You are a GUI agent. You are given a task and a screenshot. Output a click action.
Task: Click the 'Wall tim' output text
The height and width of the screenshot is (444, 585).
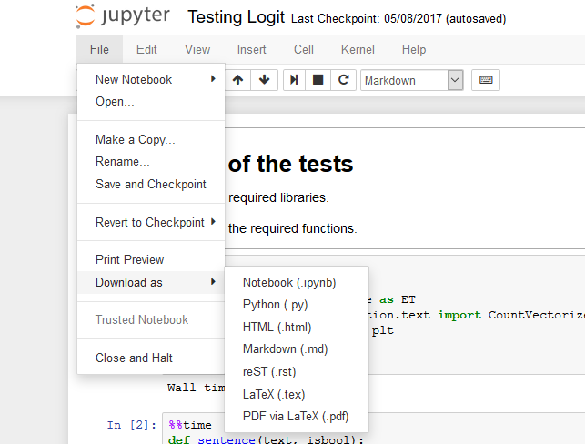[x=196, y=388]
